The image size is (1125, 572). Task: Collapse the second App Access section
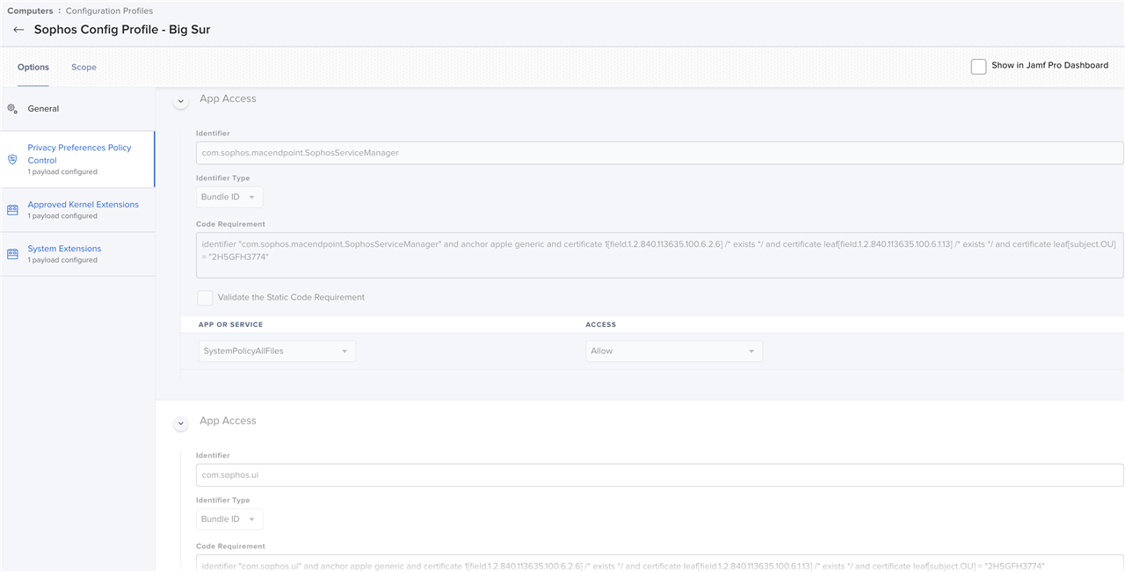tap(181, 424)
